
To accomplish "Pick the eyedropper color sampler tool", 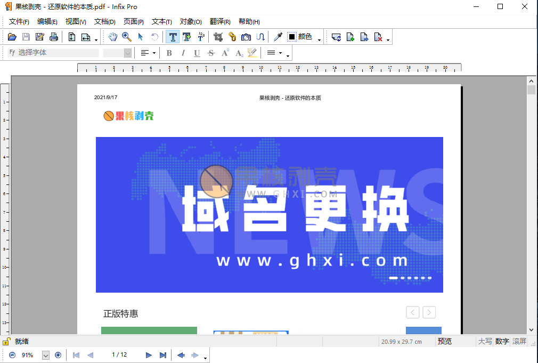I will coord(278,37).
